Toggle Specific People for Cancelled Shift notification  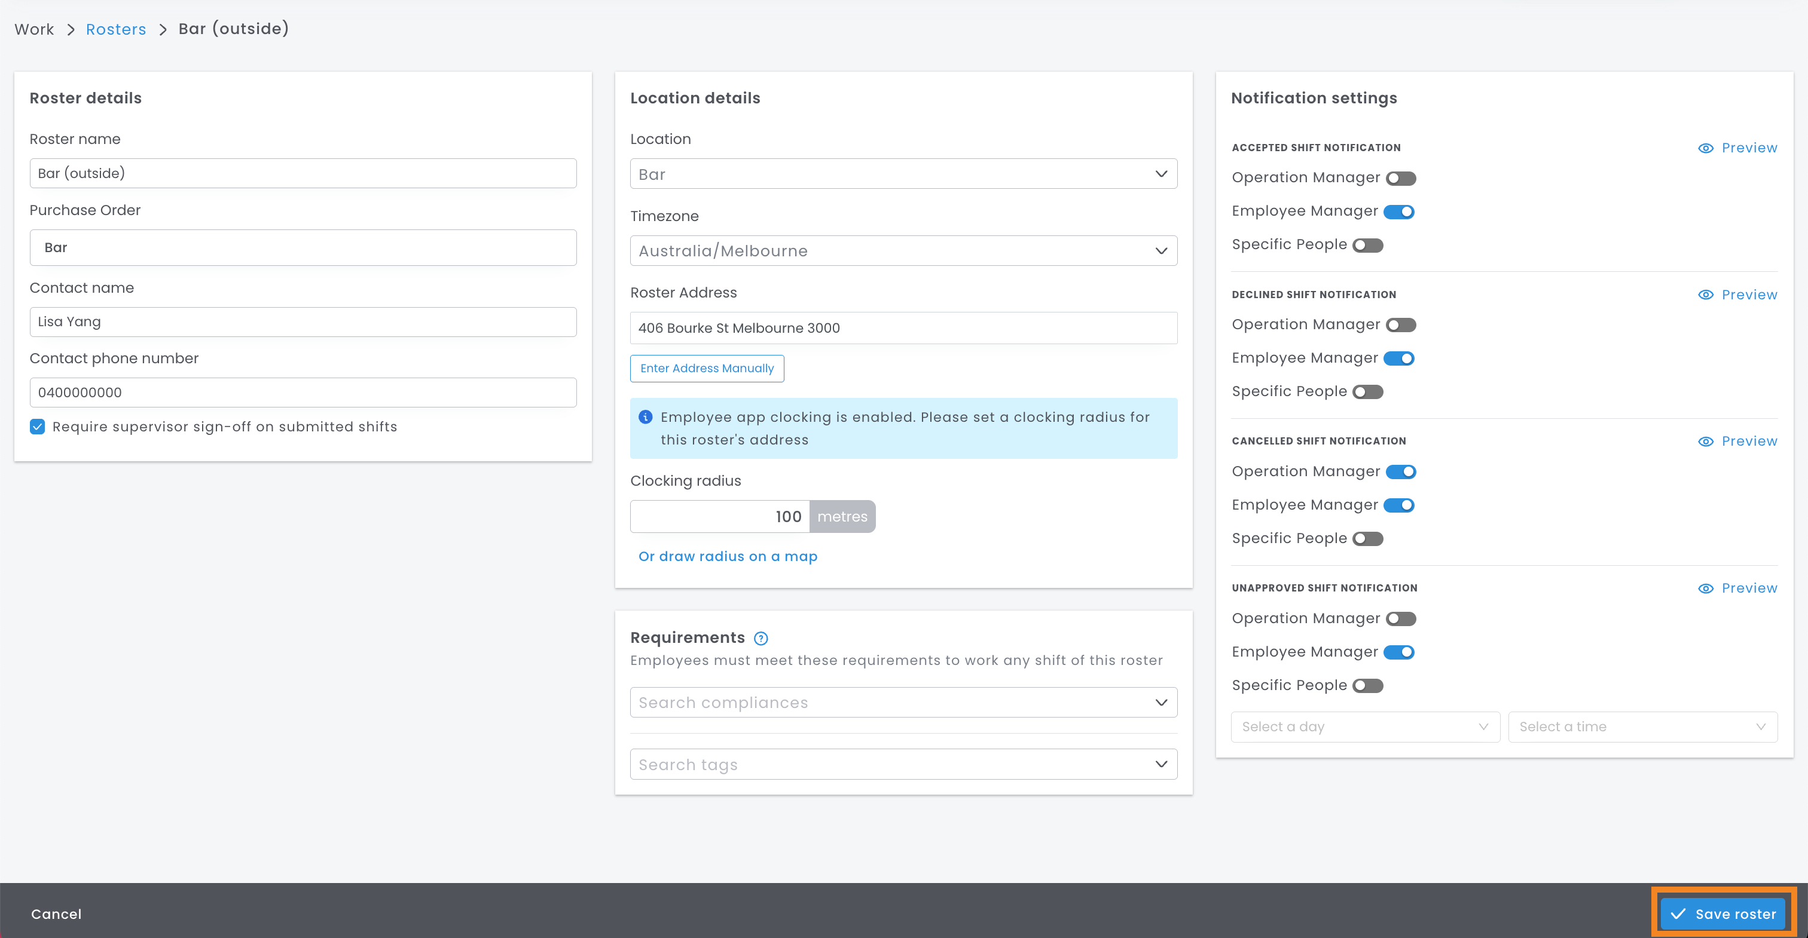[1368, 539]
